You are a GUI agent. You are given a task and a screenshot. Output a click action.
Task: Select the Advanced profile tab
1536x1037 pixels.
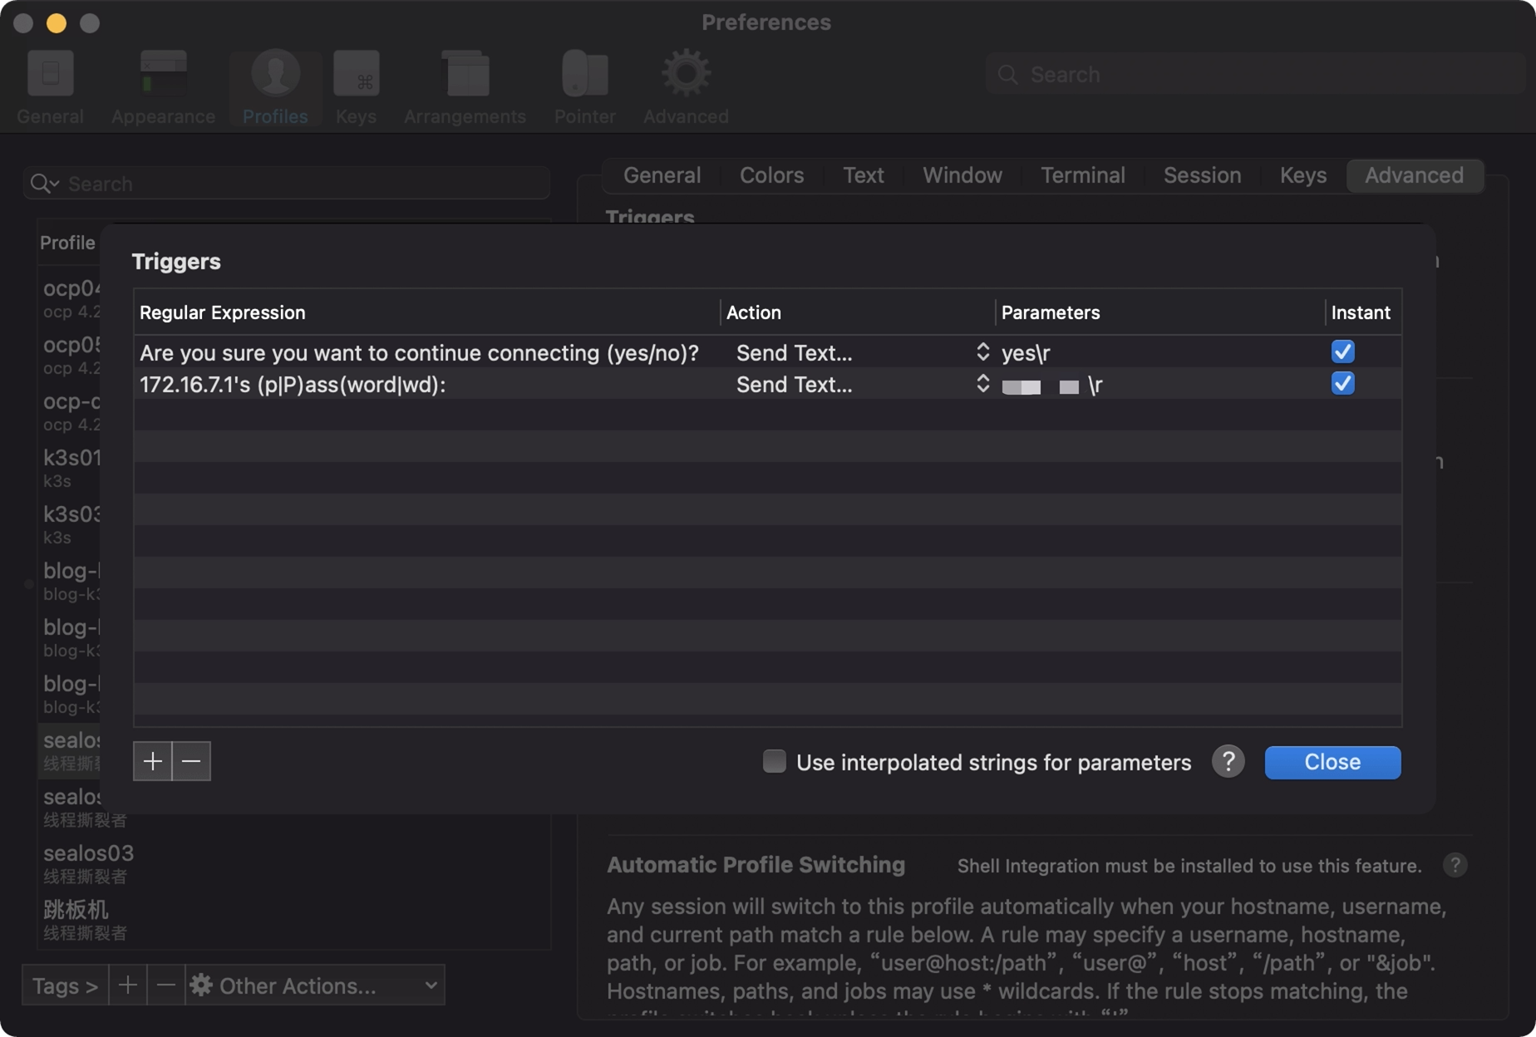tap(1414, 175)
